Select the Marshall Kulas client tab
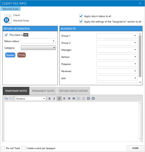 (11, 9)
